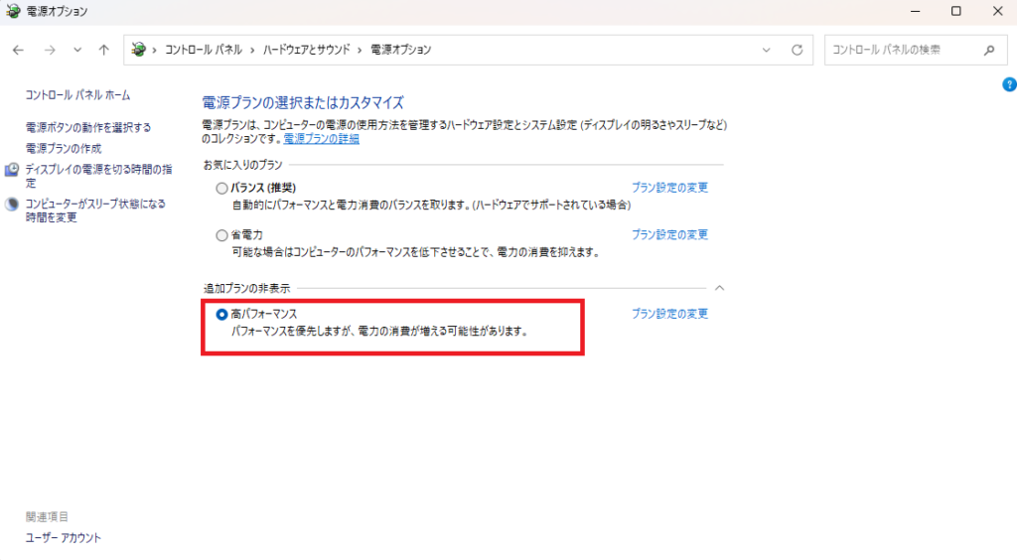Click the control panel icon in address bar
This screenshot has width=1017, height=560.
138,50
